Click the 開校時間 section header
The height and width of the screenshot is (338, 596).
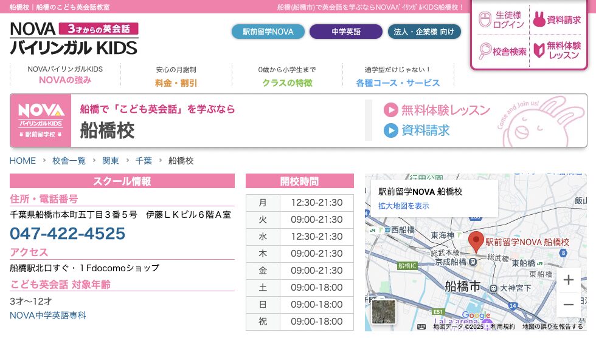click(x=299, y=181)
